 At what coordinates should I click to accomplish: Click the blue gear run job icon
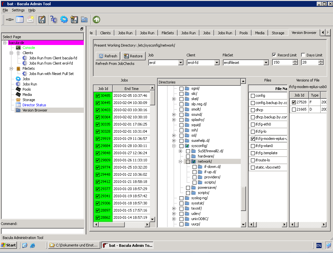[64, 20]
